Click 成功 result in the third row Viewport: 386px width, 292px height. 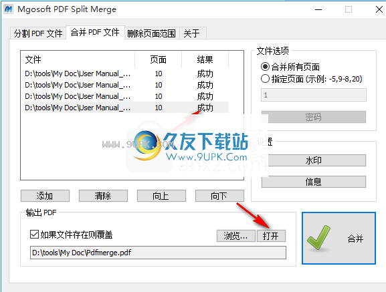(x=205, y=96)
